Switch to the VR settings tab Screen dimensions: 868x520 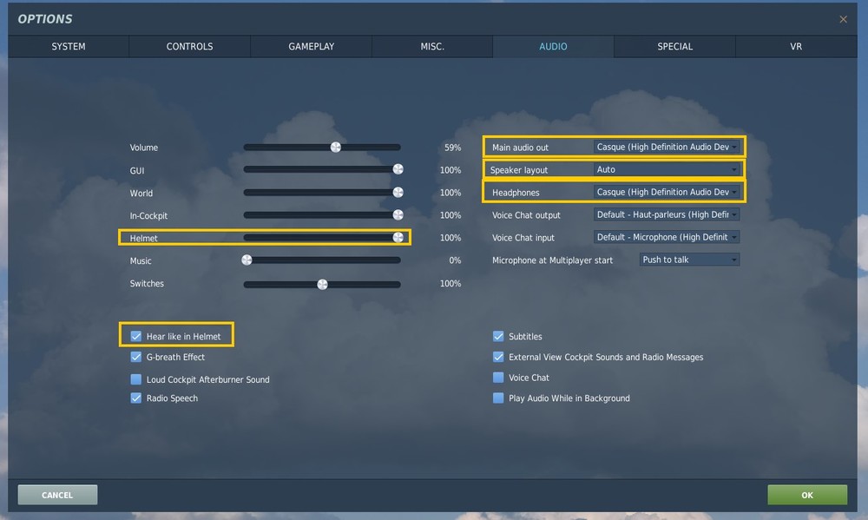(x=796, y=46)
